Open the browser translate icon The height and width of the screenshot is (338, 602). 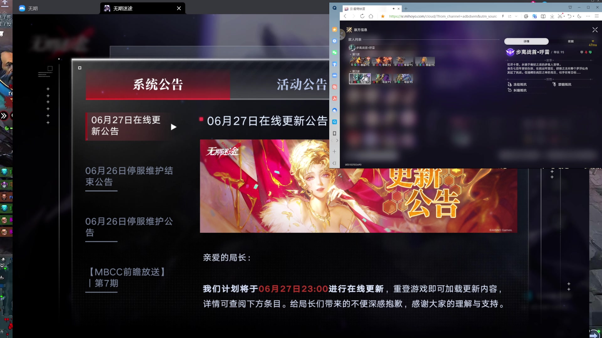click(x=535, y=16)
